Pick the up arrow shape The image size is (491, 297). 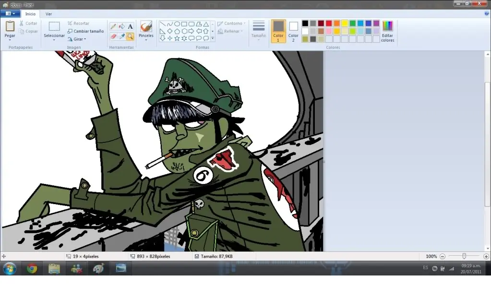[x=206, y=31]
